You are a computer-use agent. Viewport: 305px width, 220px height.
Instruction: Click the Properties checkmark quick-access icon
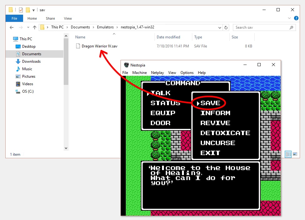pos(21,10)
